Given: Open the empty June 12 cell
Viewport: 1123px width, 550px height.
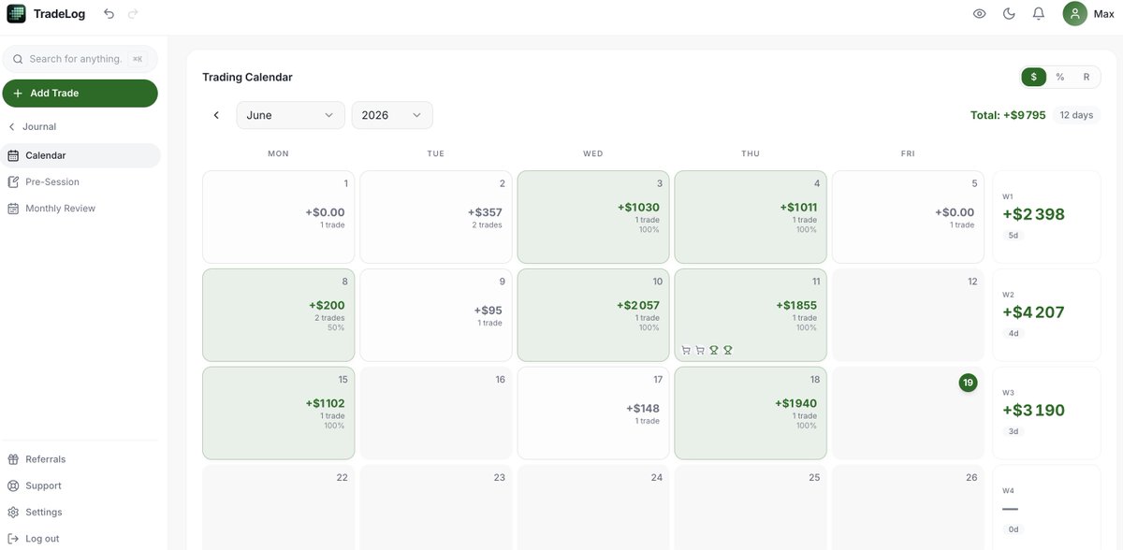Looking at the screenshot, I should click(x=909, y=315).
